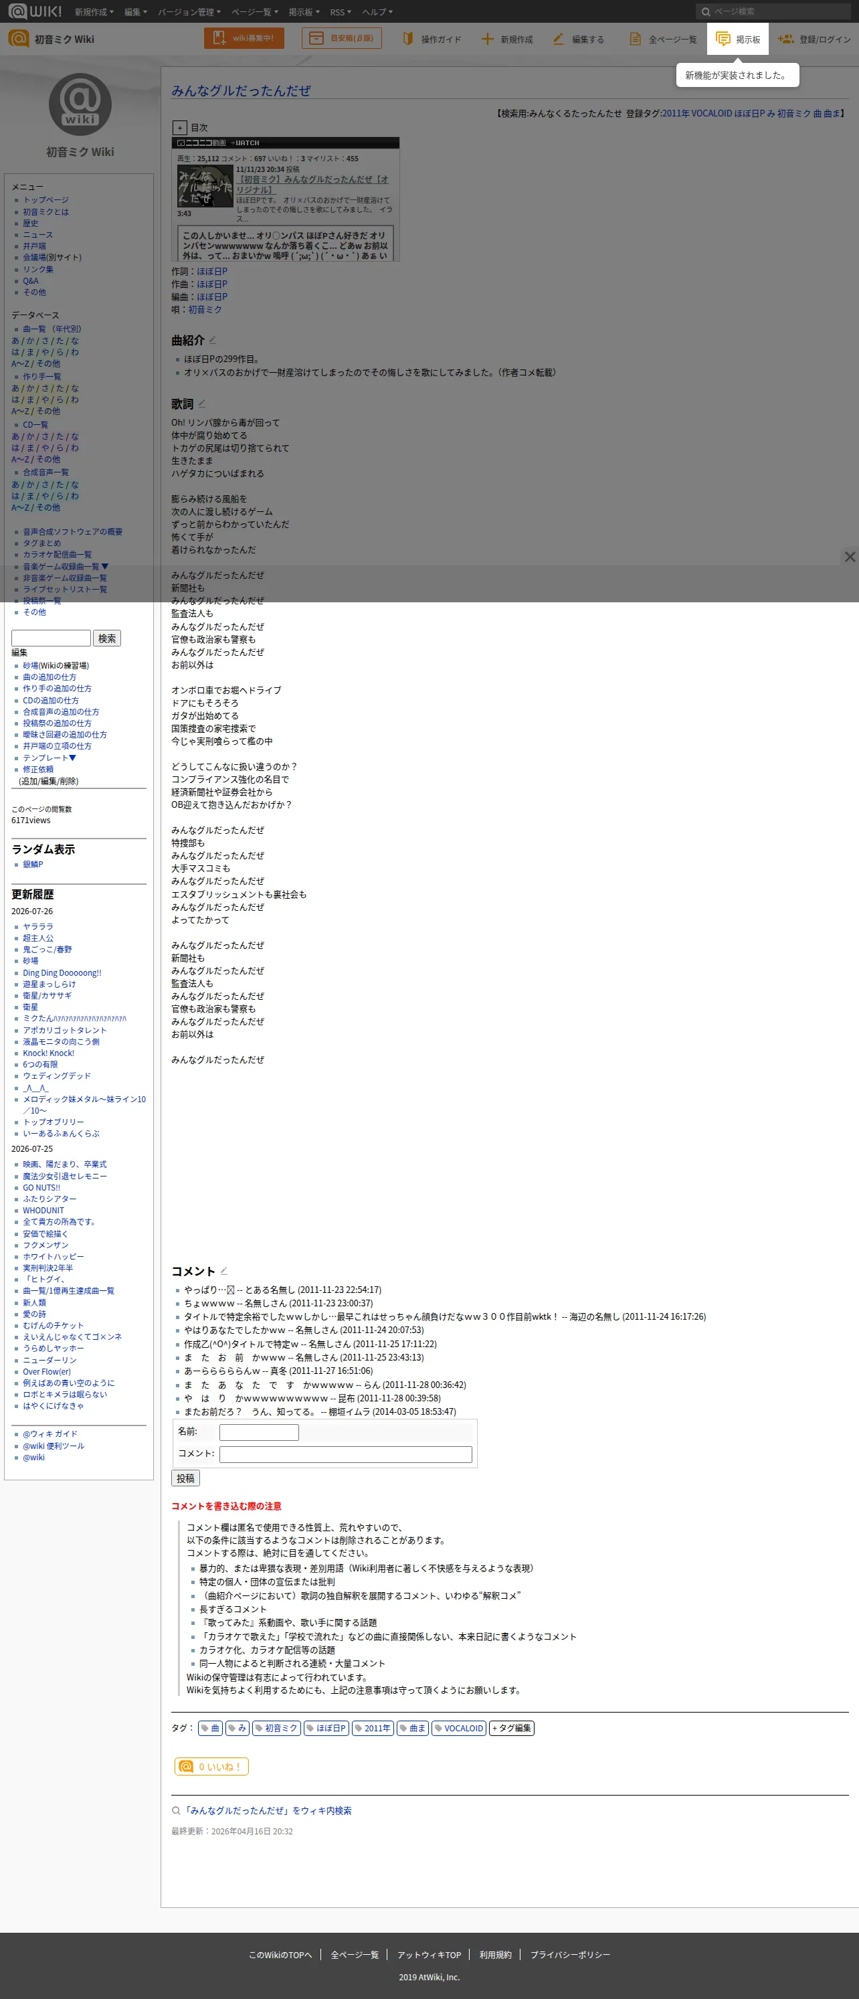Open リンク集 in sidebar menu
This screenshot has width=859, height=1999.
tap(38, 269)
